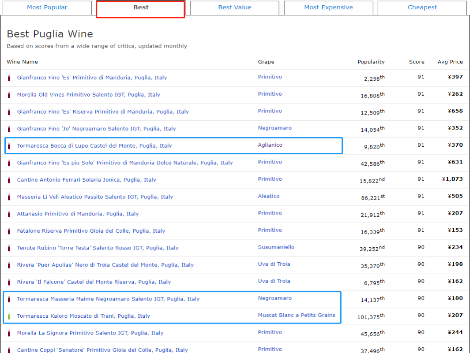Click bottle icon beside Tormaresca Bocca di Lupo
470x353 pixels.
pos(9,146)
